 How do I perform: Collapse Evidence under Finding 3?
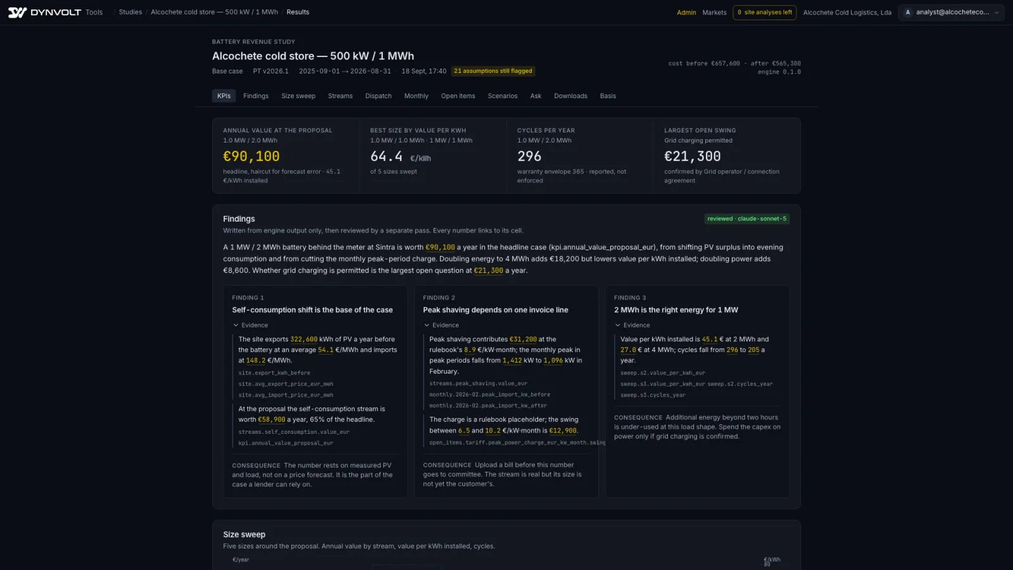click(632, 325)
